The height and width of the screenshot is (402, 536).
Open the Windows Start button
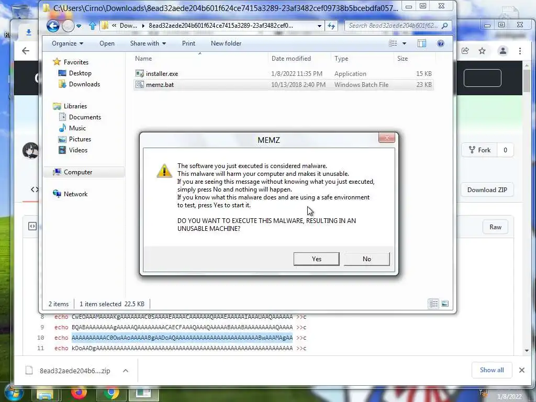pos(14,394)
